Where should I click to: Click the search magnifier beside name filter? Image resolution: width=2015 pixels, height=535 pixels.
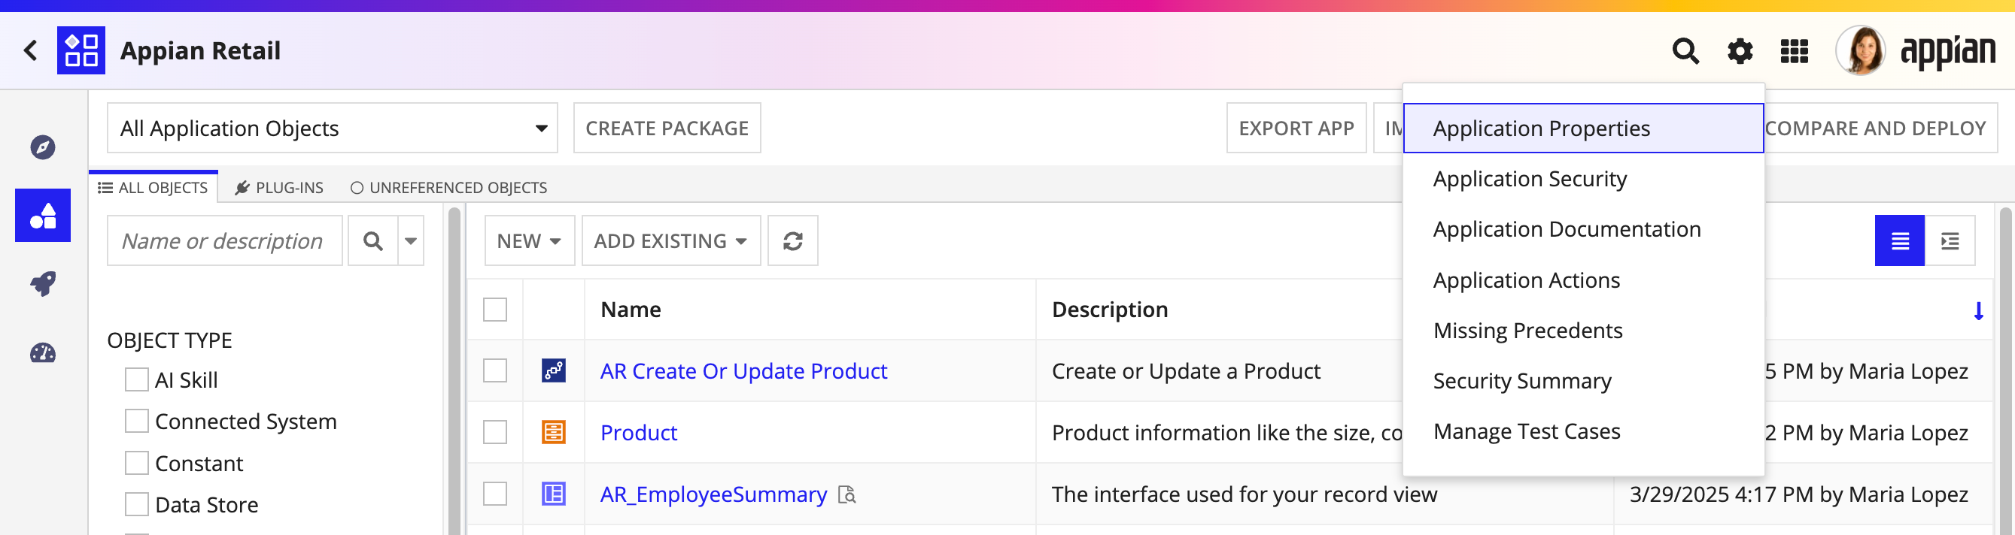[373, 241]
